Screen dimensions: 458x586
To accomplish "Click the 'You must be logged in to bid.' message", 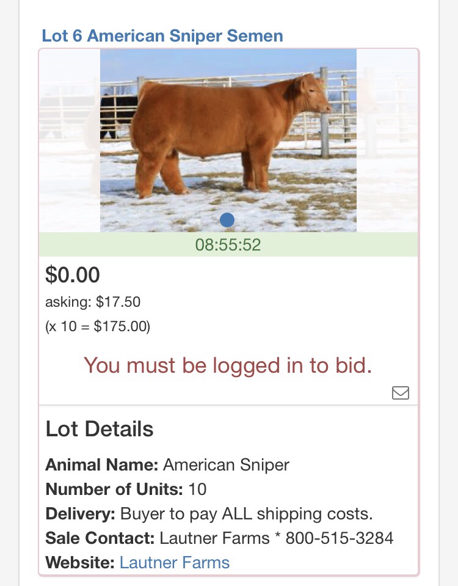I will [228, 365].
